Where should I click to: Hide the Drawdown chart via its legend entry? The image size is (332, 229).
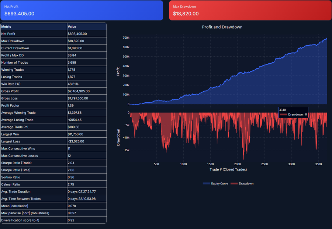tap(243, 183)
